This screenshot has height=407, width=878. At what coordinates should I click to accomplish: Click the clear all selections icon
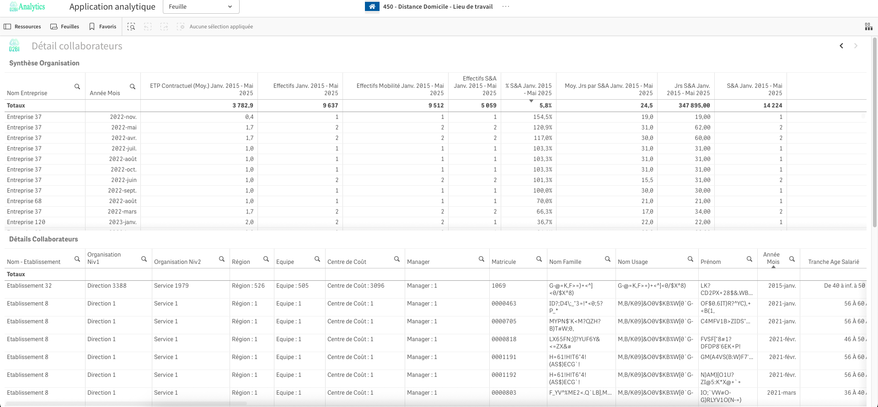[x=181, y=27]
